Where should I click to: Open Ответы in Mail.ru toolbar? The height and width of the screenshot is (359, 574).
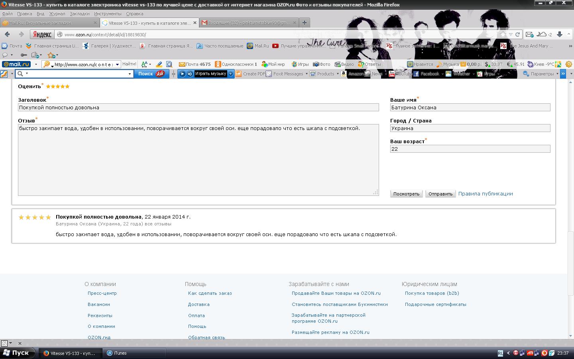coord(370,64)
